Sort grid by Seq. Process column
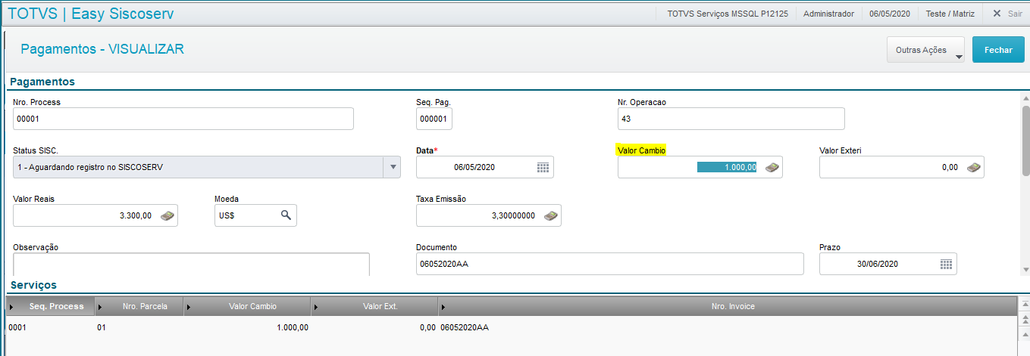Screen dimensions: 1030x356 52,306
